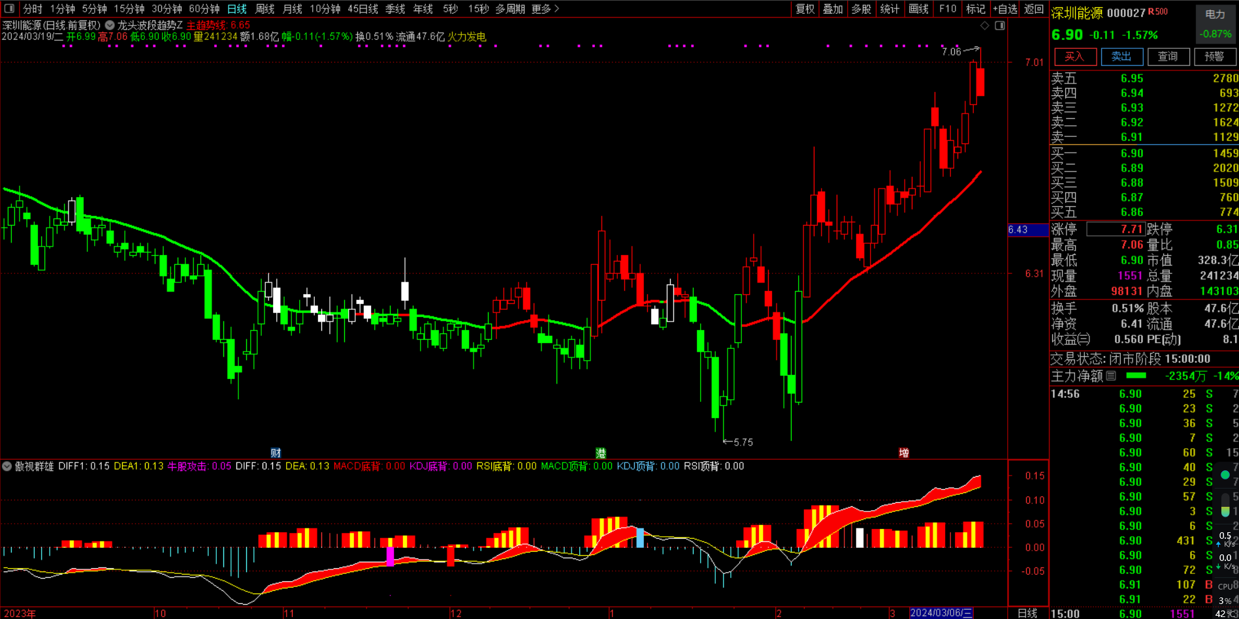Click the 卖出 sell button
The width and height of the screenshot is (1239, 619).
point(1122,57)
